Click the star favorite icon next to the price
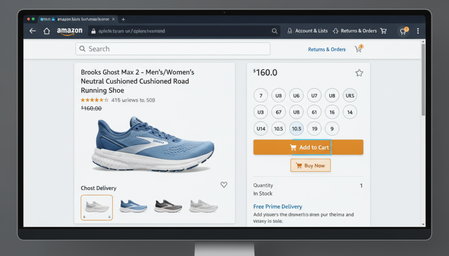The image size is (449, 256). click(x=359, y=73)
